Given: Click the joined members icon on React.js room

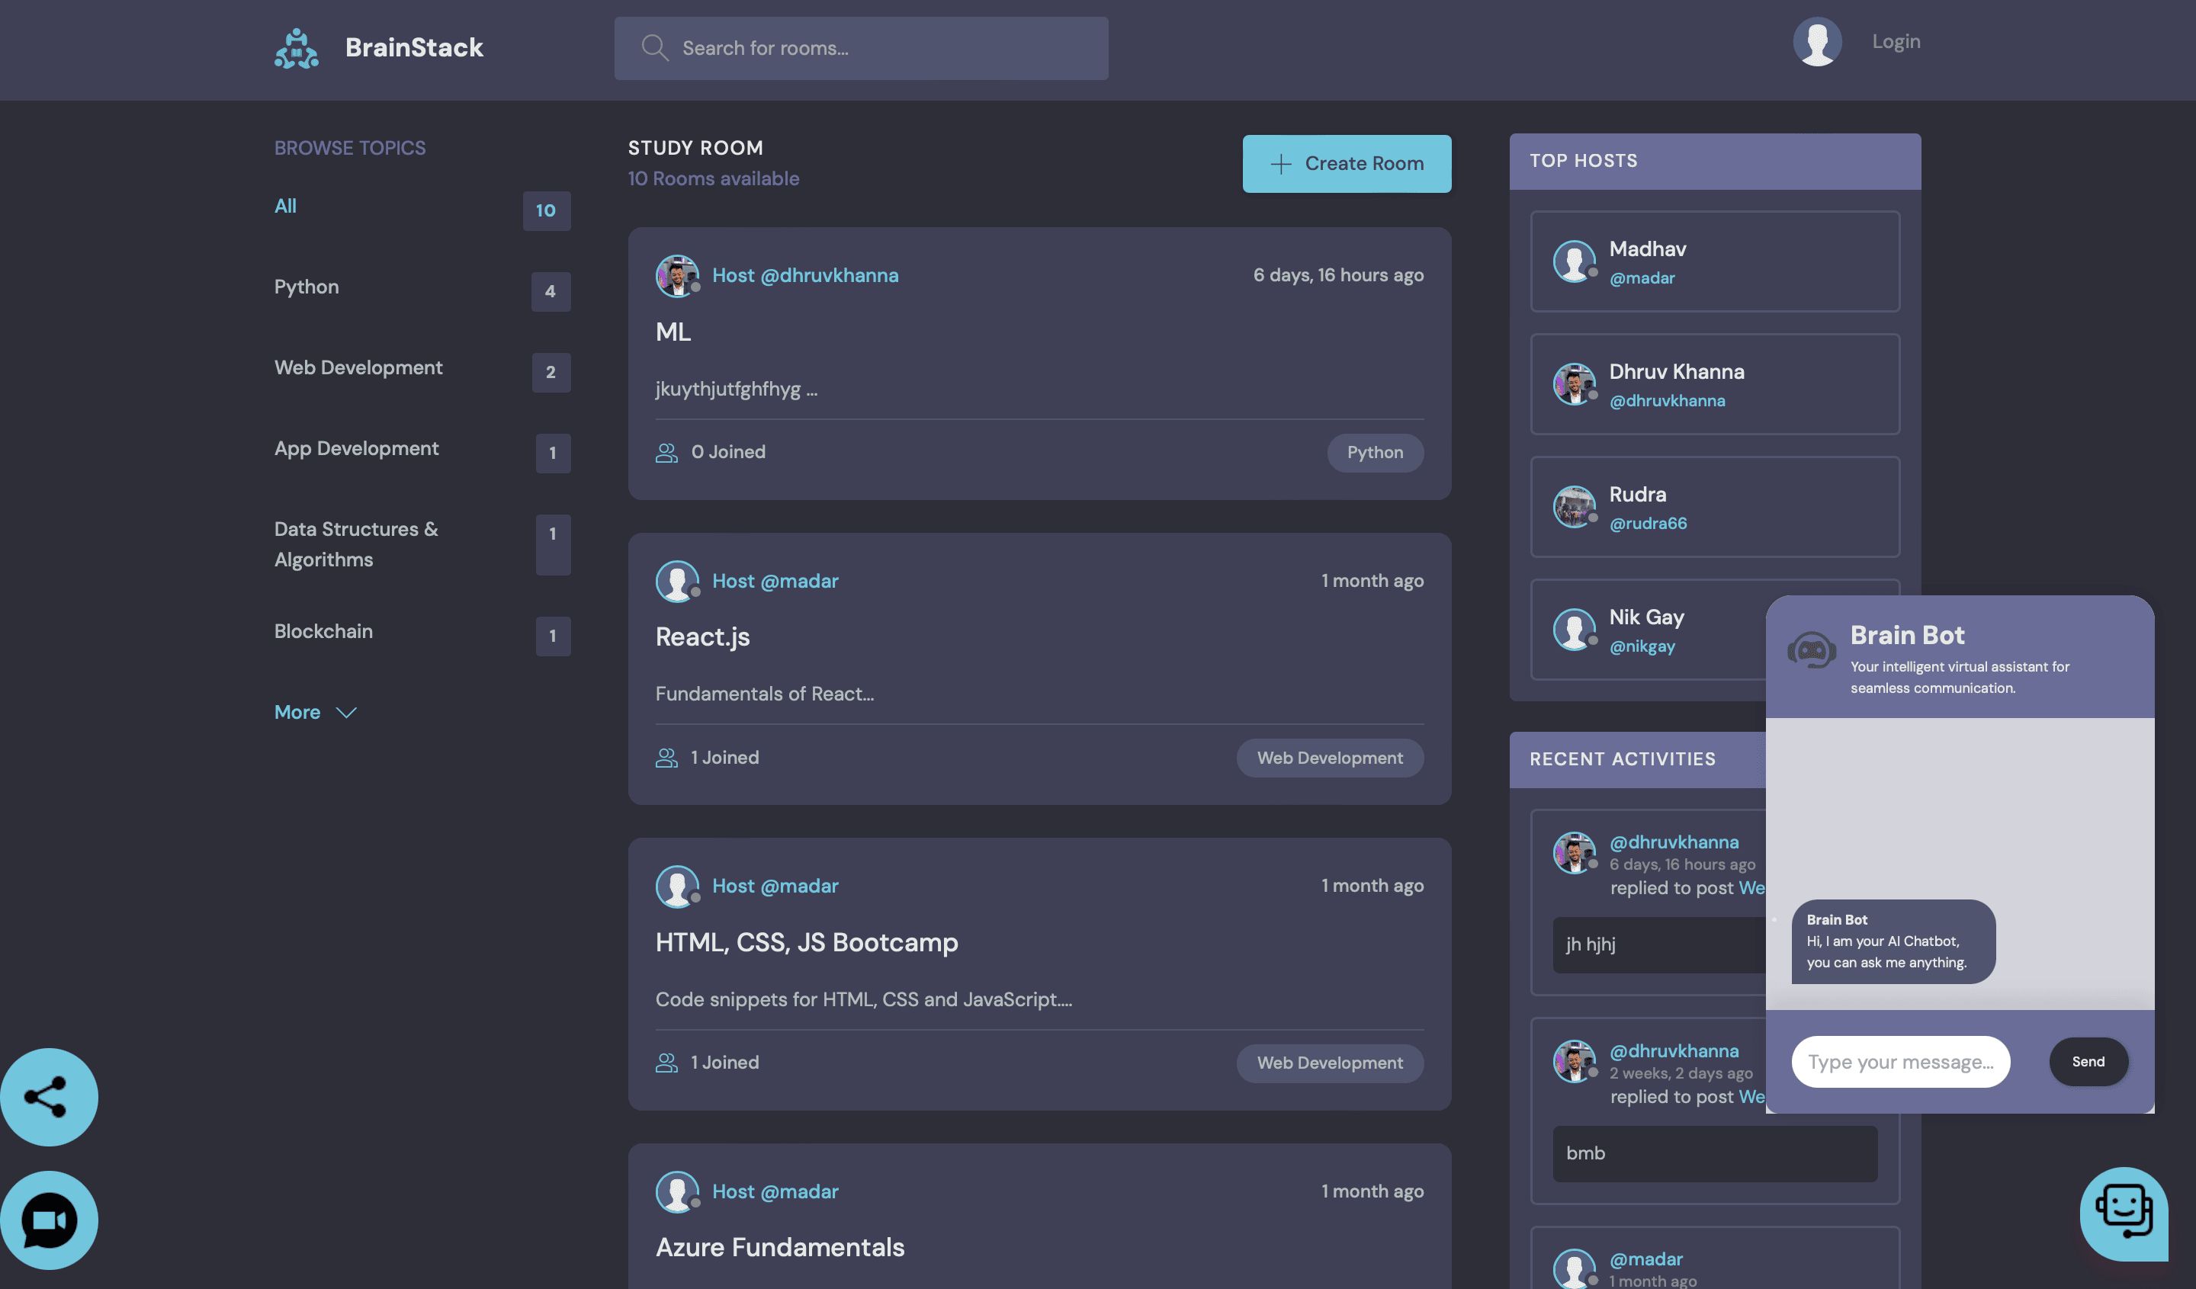Looking at the screenshot, I should click(x=666, y=758).
